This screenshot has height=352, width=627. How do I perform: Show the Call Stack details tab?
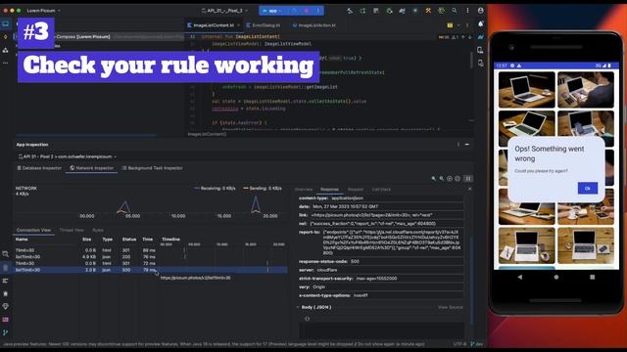[x=381, y=189]
